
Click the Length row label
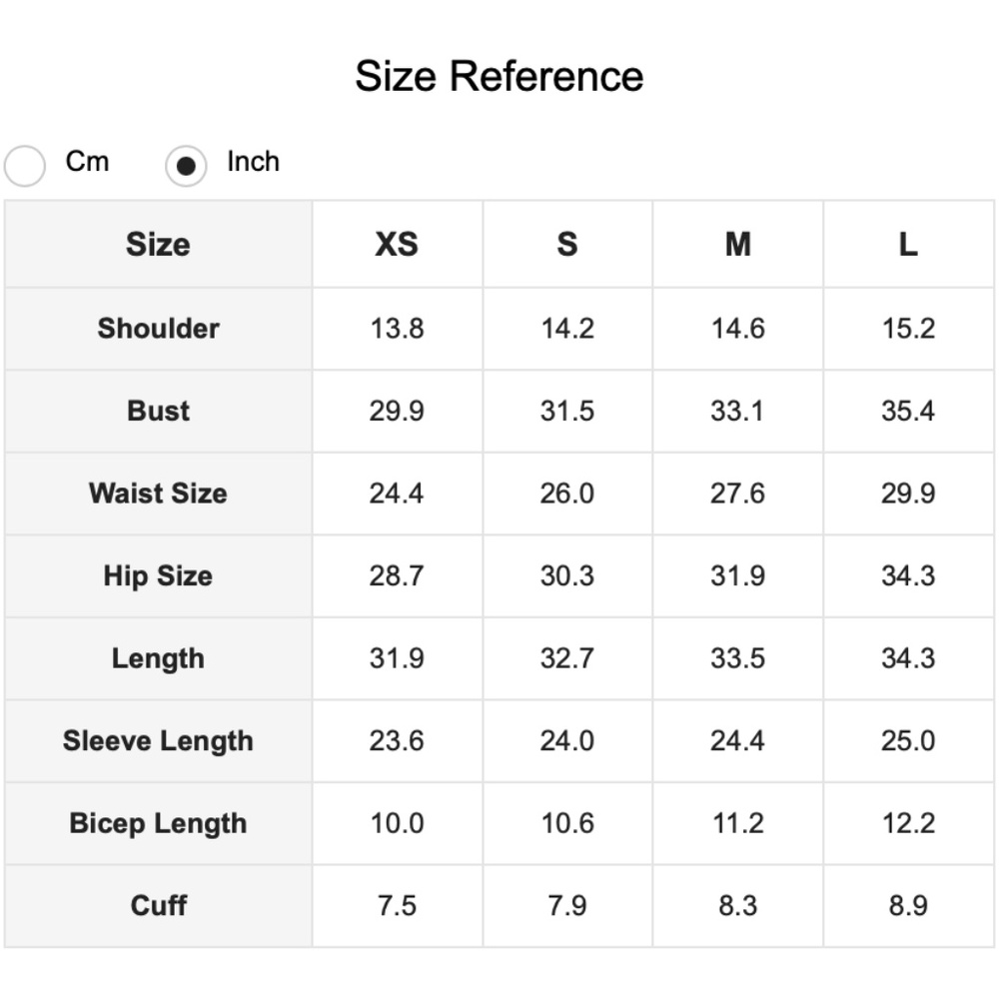tap(158, 658)
